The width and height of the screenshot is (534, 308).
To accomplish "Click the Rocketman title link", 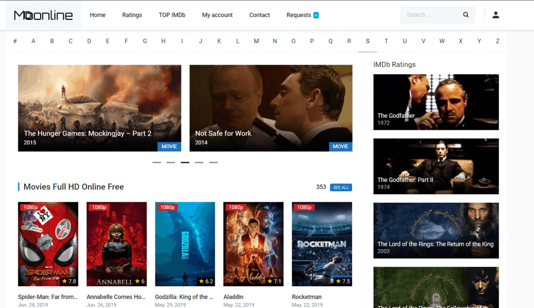I will click(307, 297).
